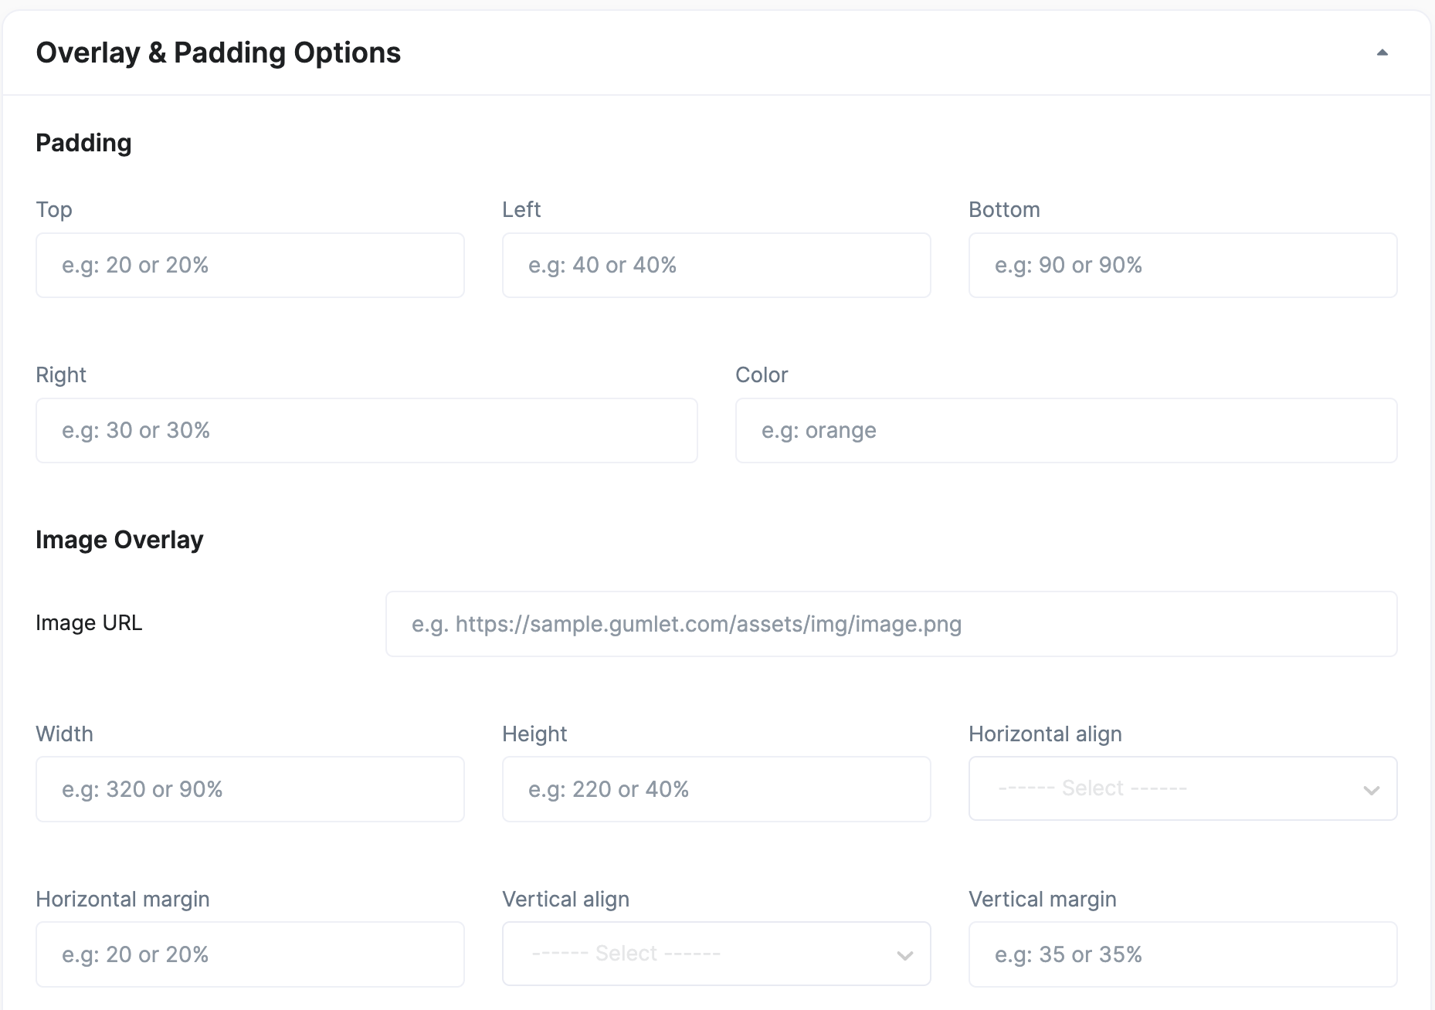The height and width of the screenshot is (1010, 1435).
Task: Open the Vertical align dropdown
Action: (716, 954)
